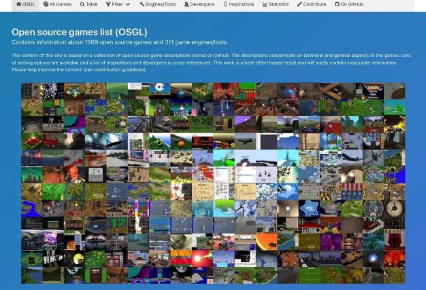Go to the Table page
Image resolution: width=426 pixels, height=290 pixels.
(x=88, y=4)
